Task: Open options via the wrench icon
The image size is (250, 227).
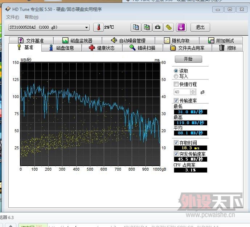Action: (x=168, y=27)
